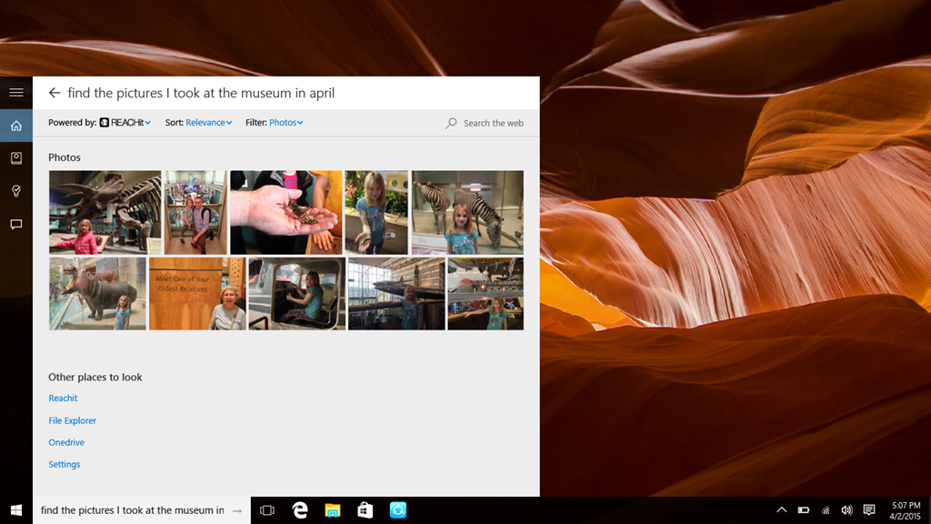
Task: Open the Feedback speech bubble icon
Action: tap(15, 224)
